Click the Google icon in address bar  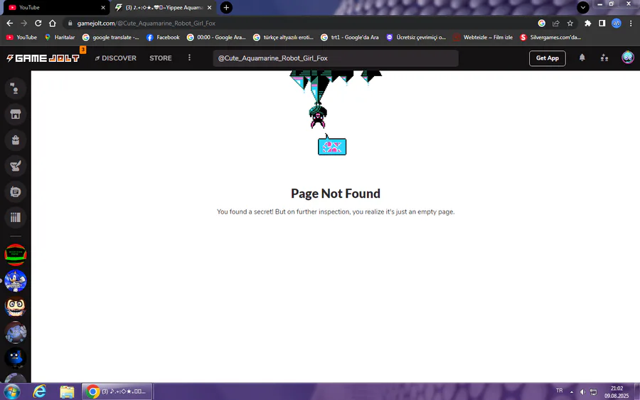coord(542,23)
